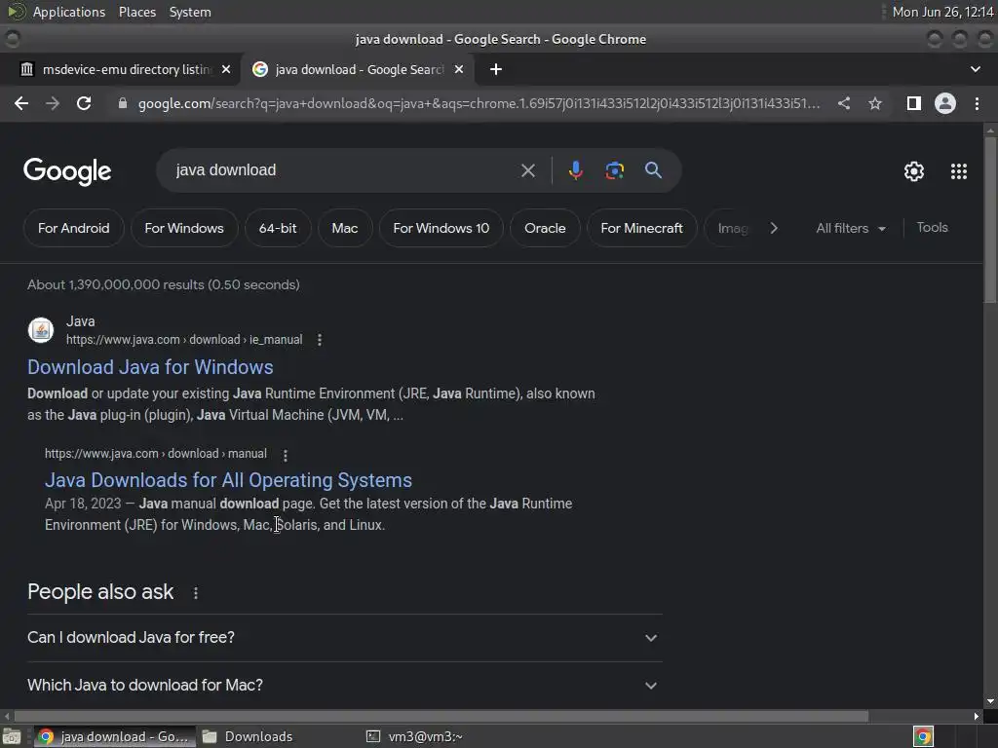The image size is (998, 748).
Task: Open the tab search dropdown arrow
Action: [975, 69]
